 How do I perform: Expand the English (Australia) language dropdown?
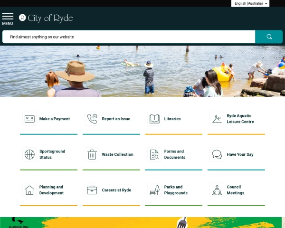[x=251, y=3]
